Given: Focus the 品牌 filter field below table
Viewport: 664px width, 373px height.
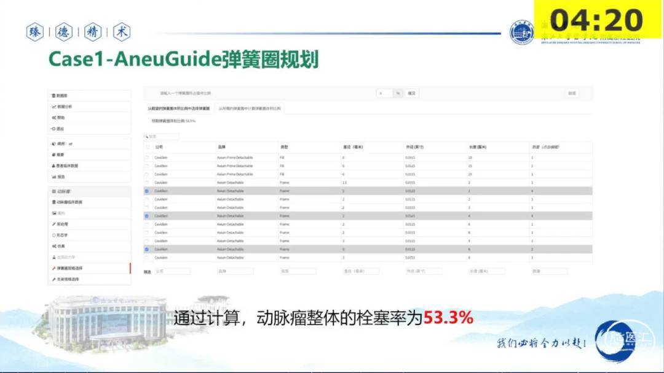Looking at the screenshot, I should click(235, 271).
